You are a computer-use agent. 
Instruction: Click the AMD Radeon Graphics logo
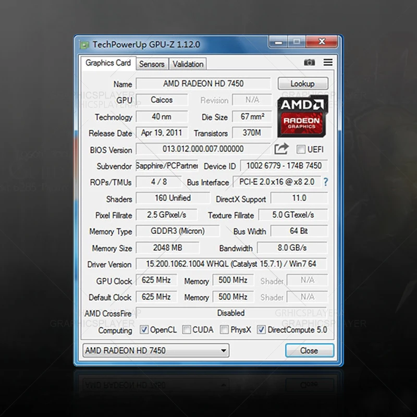pos(303,116)
